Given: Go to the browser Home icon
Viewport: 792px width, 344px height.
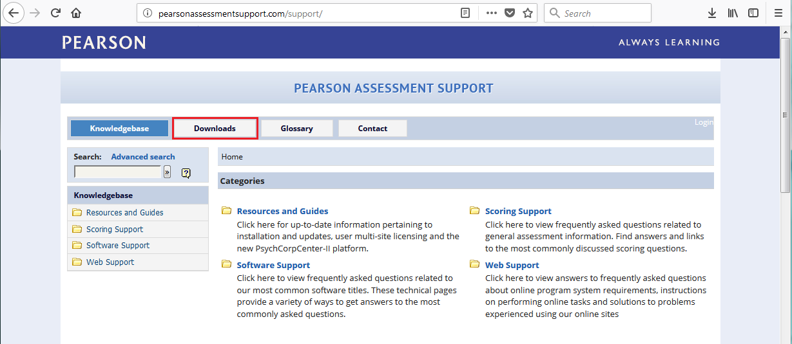Looking at the screenshot, I should [x=76, y=13].
